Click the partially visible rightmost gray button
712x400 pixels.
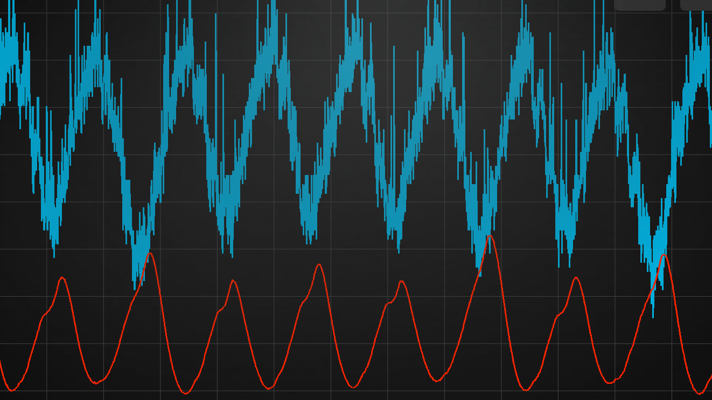tap(696, 4)
